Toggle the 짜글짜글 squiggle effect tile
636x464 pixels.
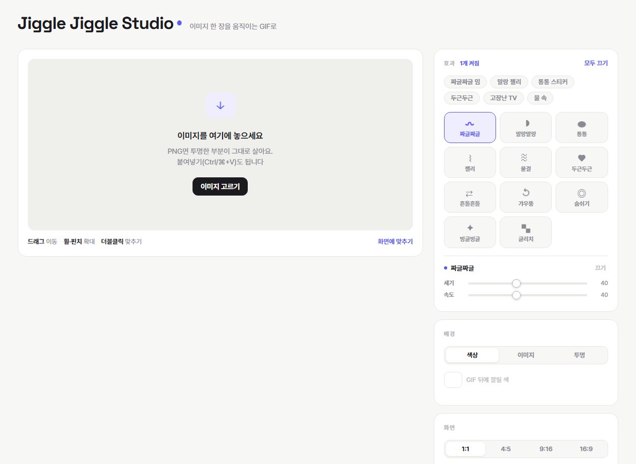tap(470, 128)
